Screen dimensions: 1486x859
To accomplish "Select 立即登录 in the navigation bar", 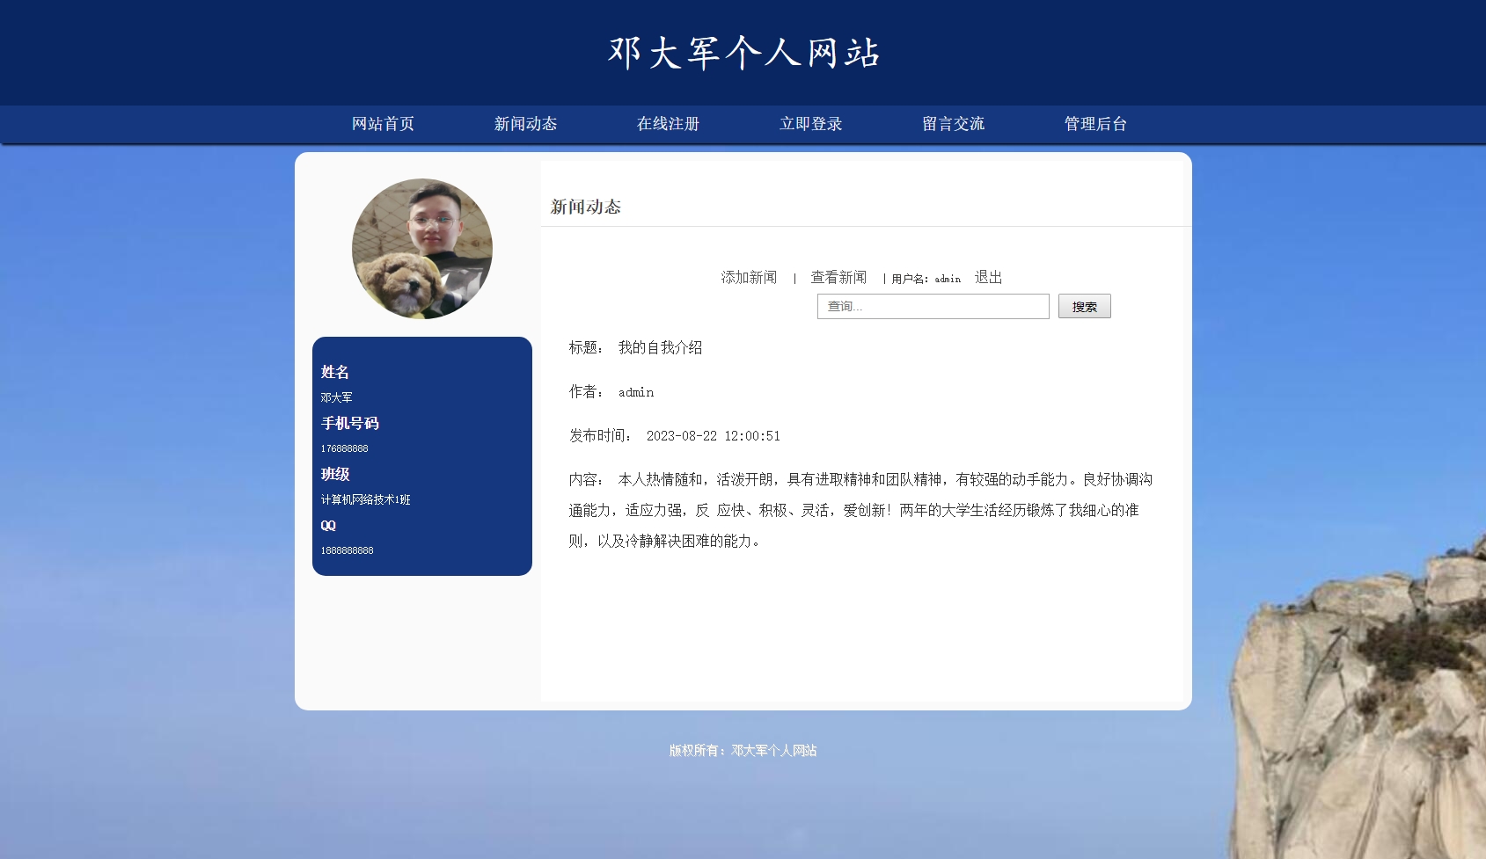I will point(810,124).
